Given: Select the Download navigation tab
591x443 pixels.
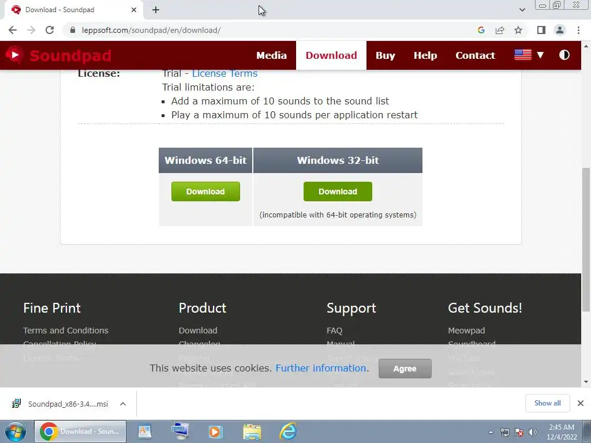Looking at the screenshot, I should (x=331, y=55).
